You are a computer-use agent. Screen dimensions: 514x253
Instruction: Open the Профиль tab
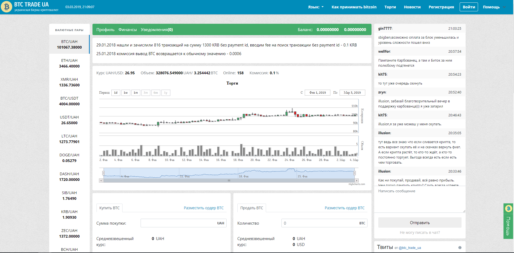tap(105, 30)
